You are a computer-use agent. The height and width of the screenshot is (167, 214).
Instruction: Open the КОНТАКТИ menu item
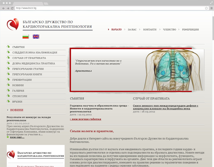(150, 30)
